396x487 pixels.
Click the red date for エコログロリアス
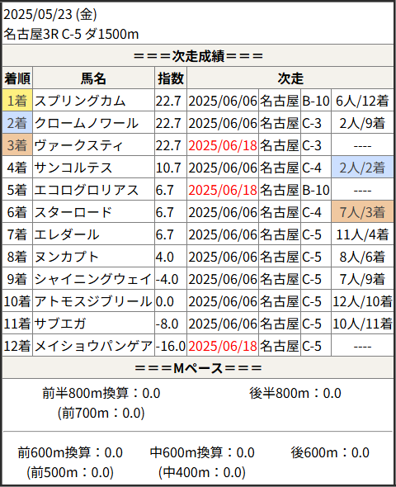click(223, 190)
